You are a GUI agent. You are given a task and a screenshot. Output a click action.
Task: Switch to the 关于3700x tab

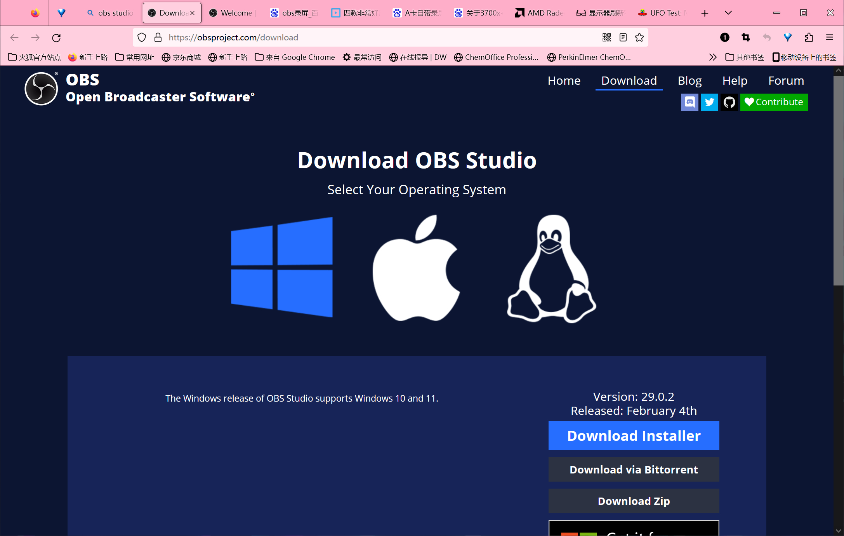pos(479,13)
